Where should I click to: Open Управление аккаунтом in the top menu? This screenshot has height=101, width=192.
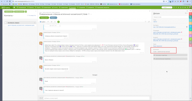(102, 7)
